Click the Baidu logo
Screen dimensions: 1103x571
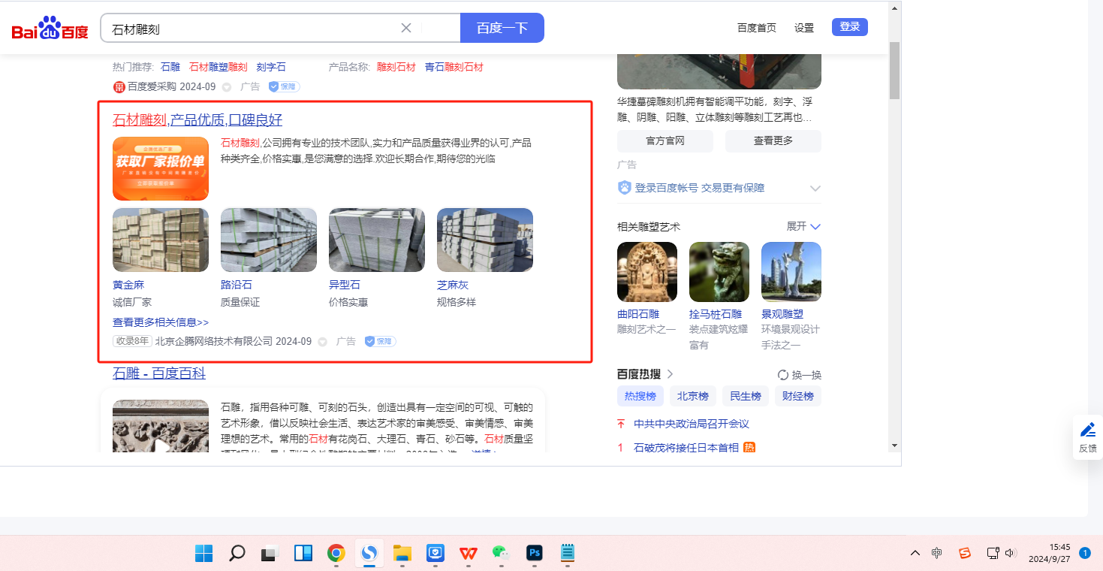coord(50,29)
